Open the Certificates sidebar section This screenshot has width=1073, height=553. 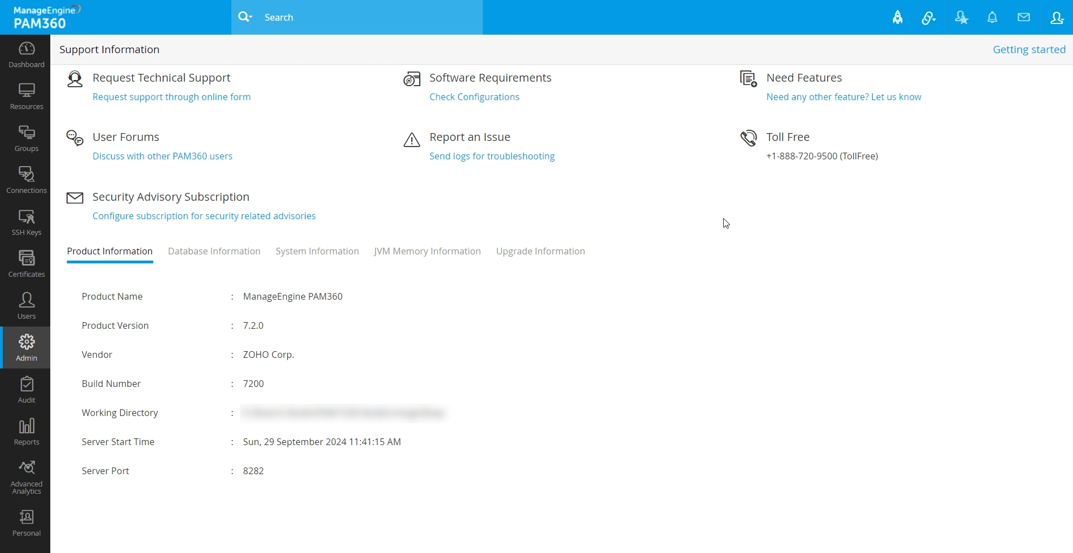(x=26, y=264)
